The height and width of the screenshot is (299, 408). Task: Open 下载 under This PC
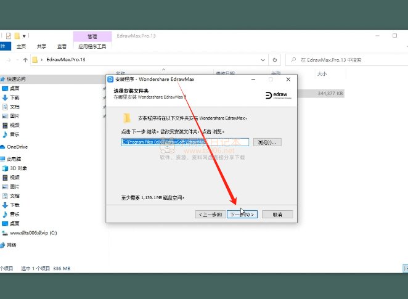click(x=15, y=205)
